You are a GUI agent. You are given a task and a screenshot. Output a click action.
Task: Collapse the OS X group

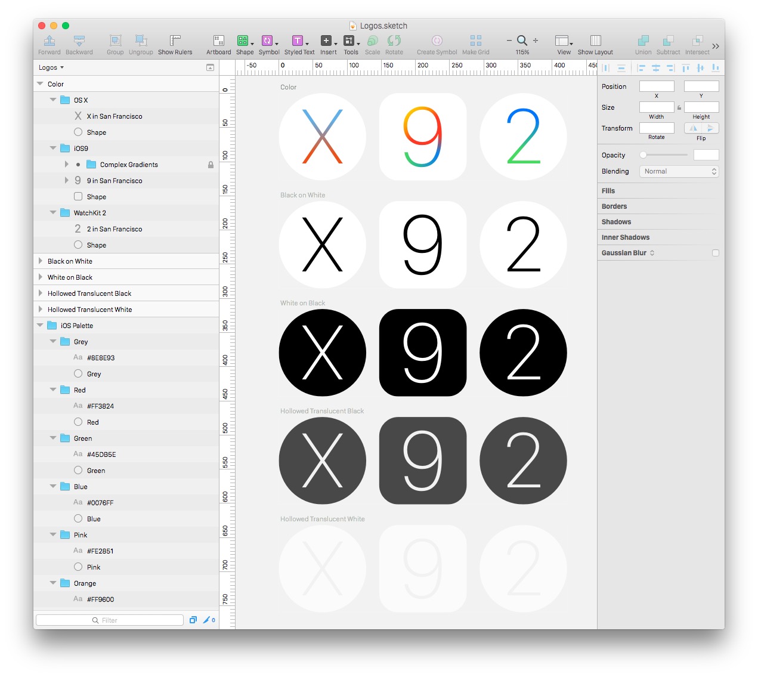53,100
